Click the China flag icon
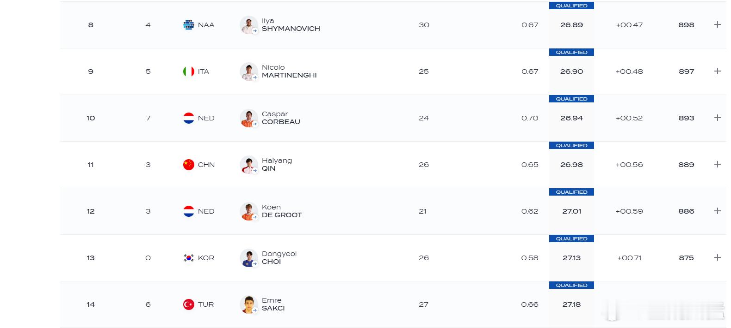 point(189,165)
